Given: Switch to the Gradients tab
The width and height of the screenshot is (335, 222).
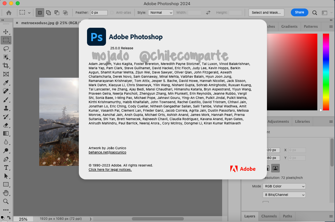Looking at the screenshot, I should coord(289,26).
